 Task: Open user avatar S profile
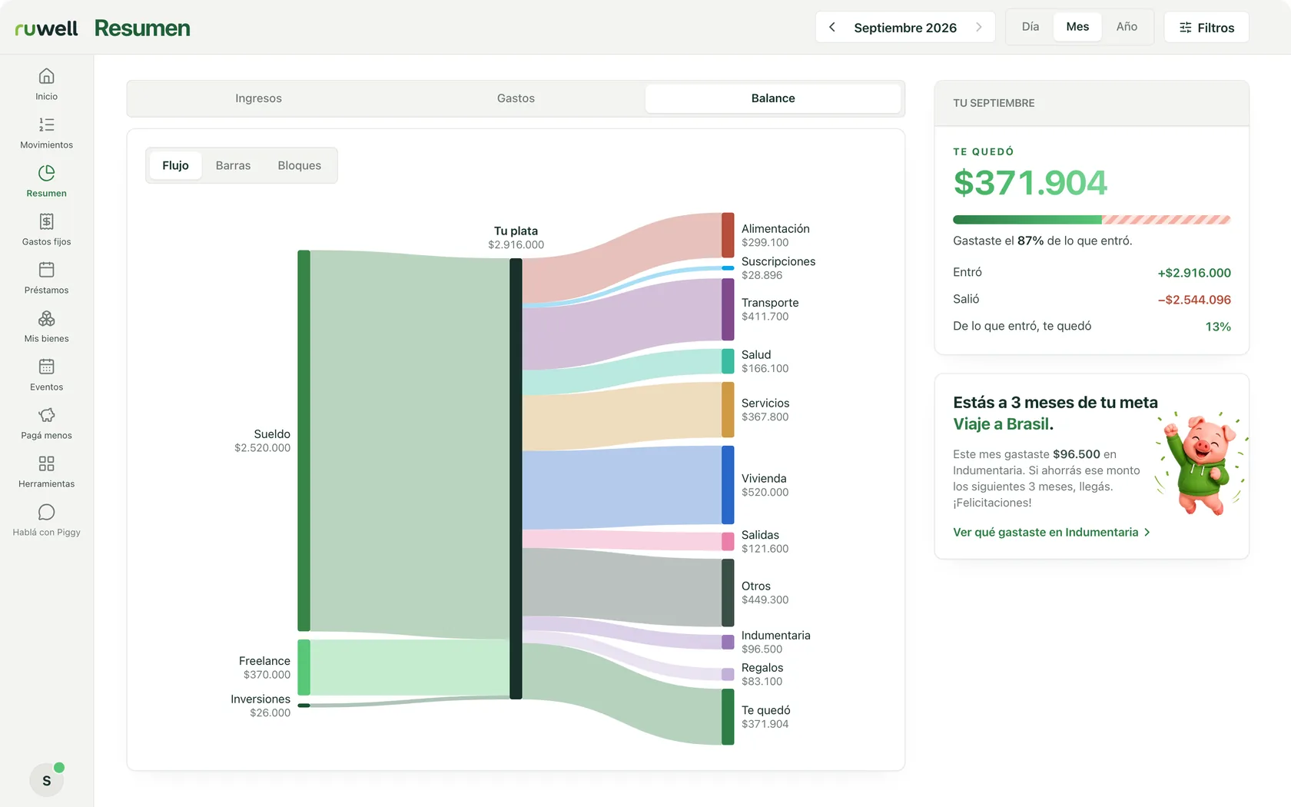[x=46, y=780]
